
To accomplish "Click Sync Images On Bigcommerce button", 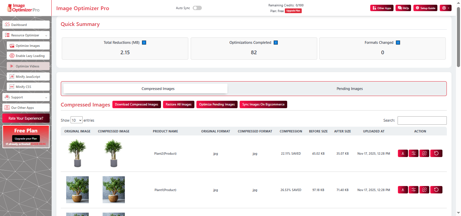I will pyautogui.click(x=263, y=104).
